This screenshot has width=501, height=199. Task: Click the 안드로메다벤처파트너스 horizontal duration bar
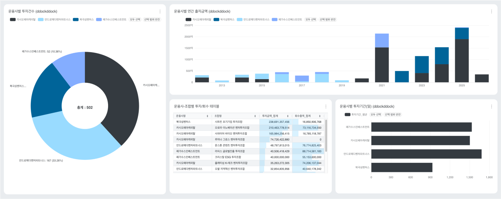pyautogui.click(x=426, y=154)
